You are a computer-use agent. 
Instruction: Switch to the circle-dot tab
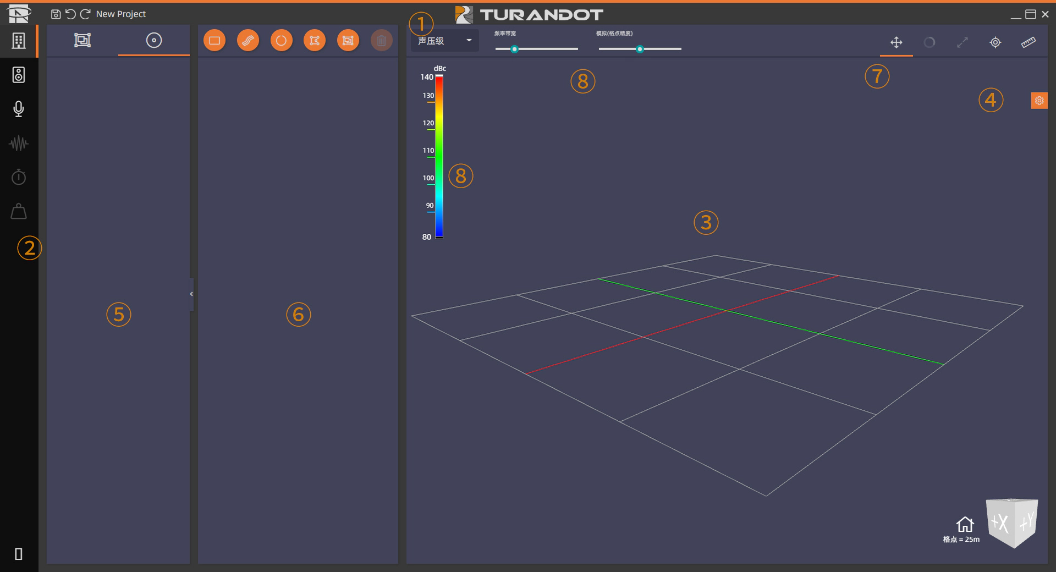tap(154, 40)
